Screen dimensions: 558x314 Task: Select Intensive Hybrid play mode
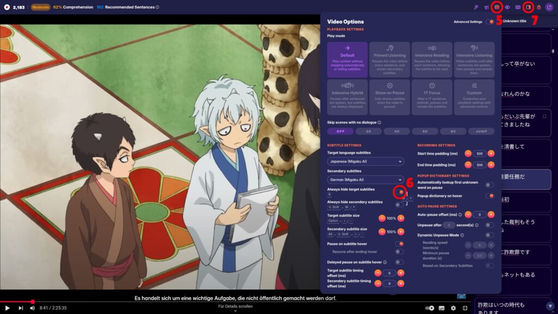tap(347, 97)
